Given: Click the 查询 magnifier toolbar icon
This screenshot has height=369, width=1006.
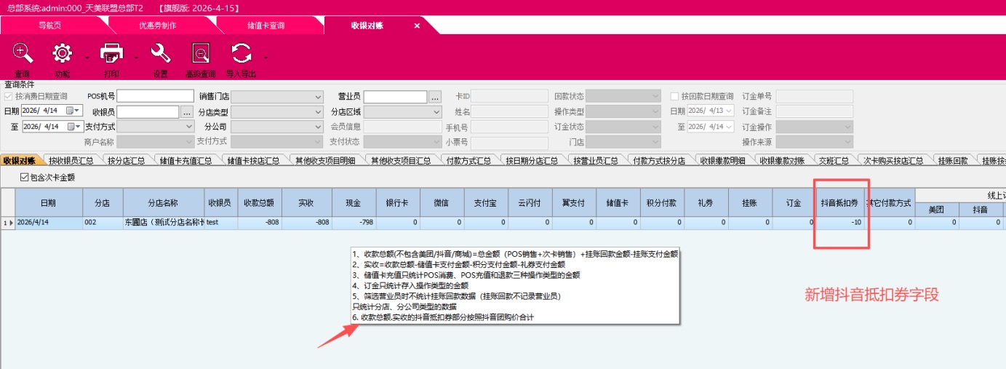Looking at the screenshot, I should pyautogui.click(x=23, y=54).
